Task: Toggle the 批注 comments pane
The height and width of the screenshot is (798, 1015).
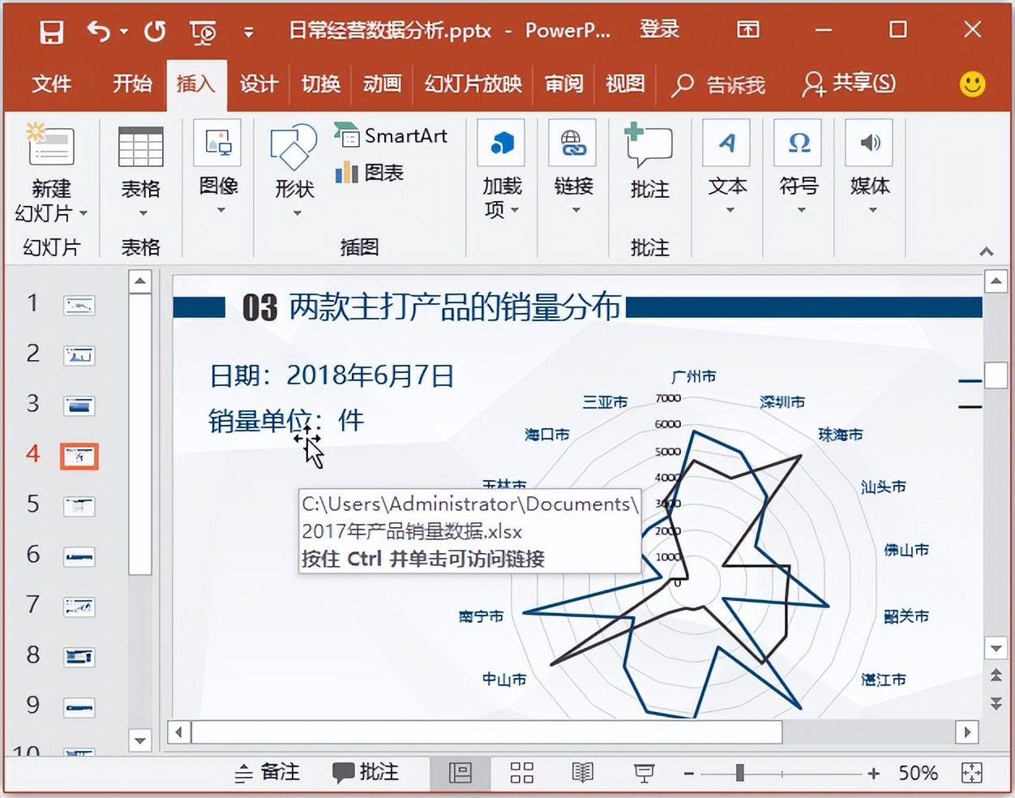Action: coord(366,772)
